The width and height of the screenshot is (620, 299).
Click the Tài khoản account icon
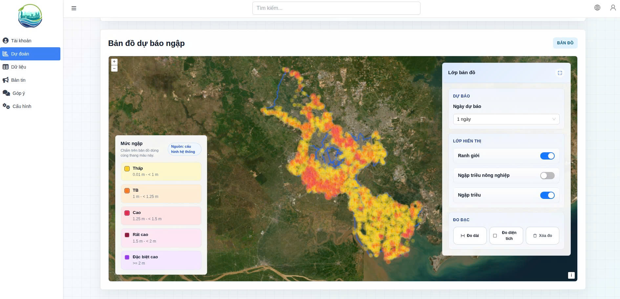(x=6, y=41)
